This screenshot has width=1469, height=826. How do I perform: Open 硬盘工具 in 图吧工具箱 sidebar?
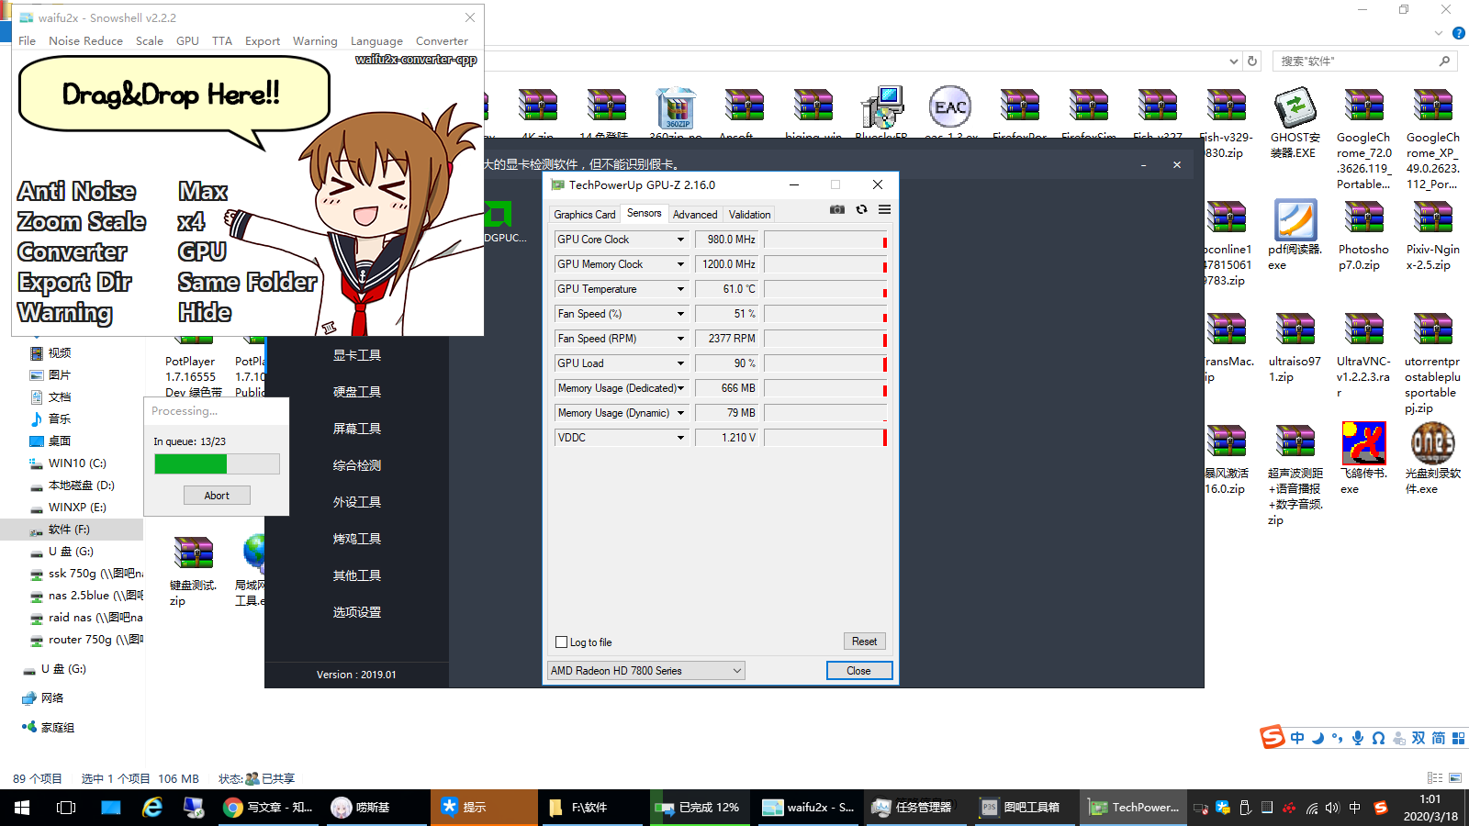pos(357,392)
